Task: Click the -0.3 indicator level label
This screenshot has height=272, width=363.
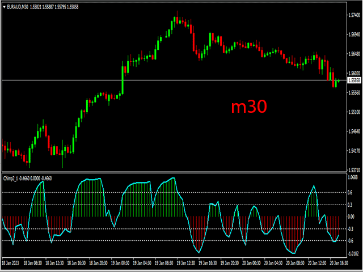Action: coord(352,229)
